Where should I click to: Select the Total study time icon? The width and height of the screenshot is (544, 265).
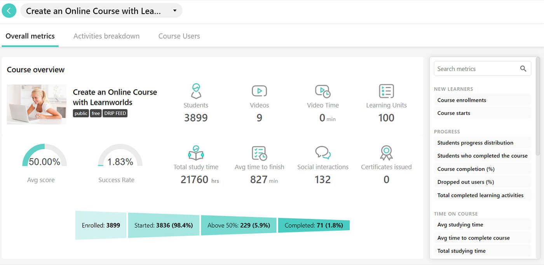pyautogui.click(x=196, y=153)
